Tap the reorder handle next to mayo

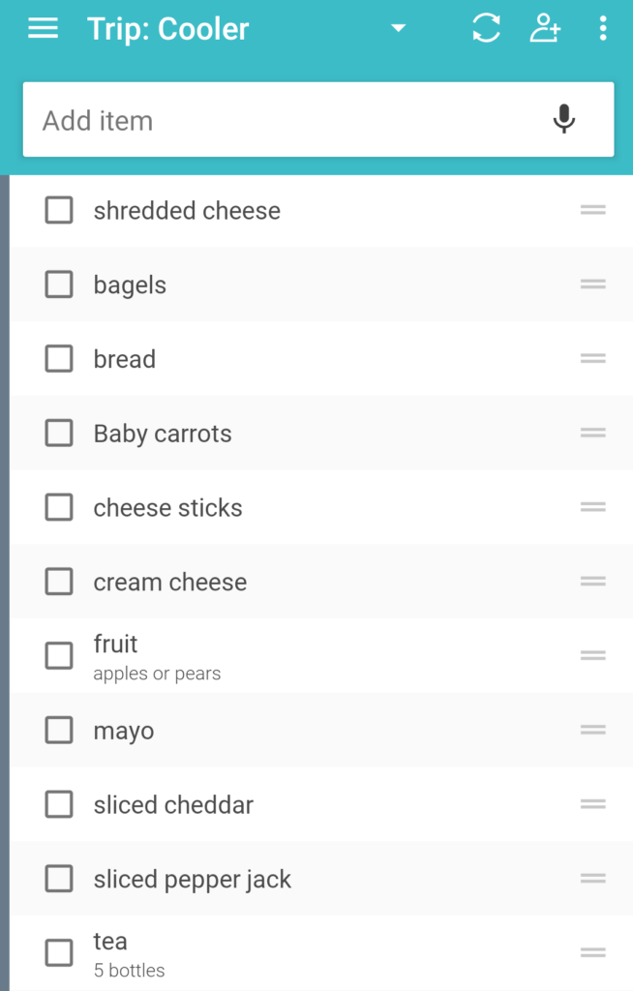(593, 730)
